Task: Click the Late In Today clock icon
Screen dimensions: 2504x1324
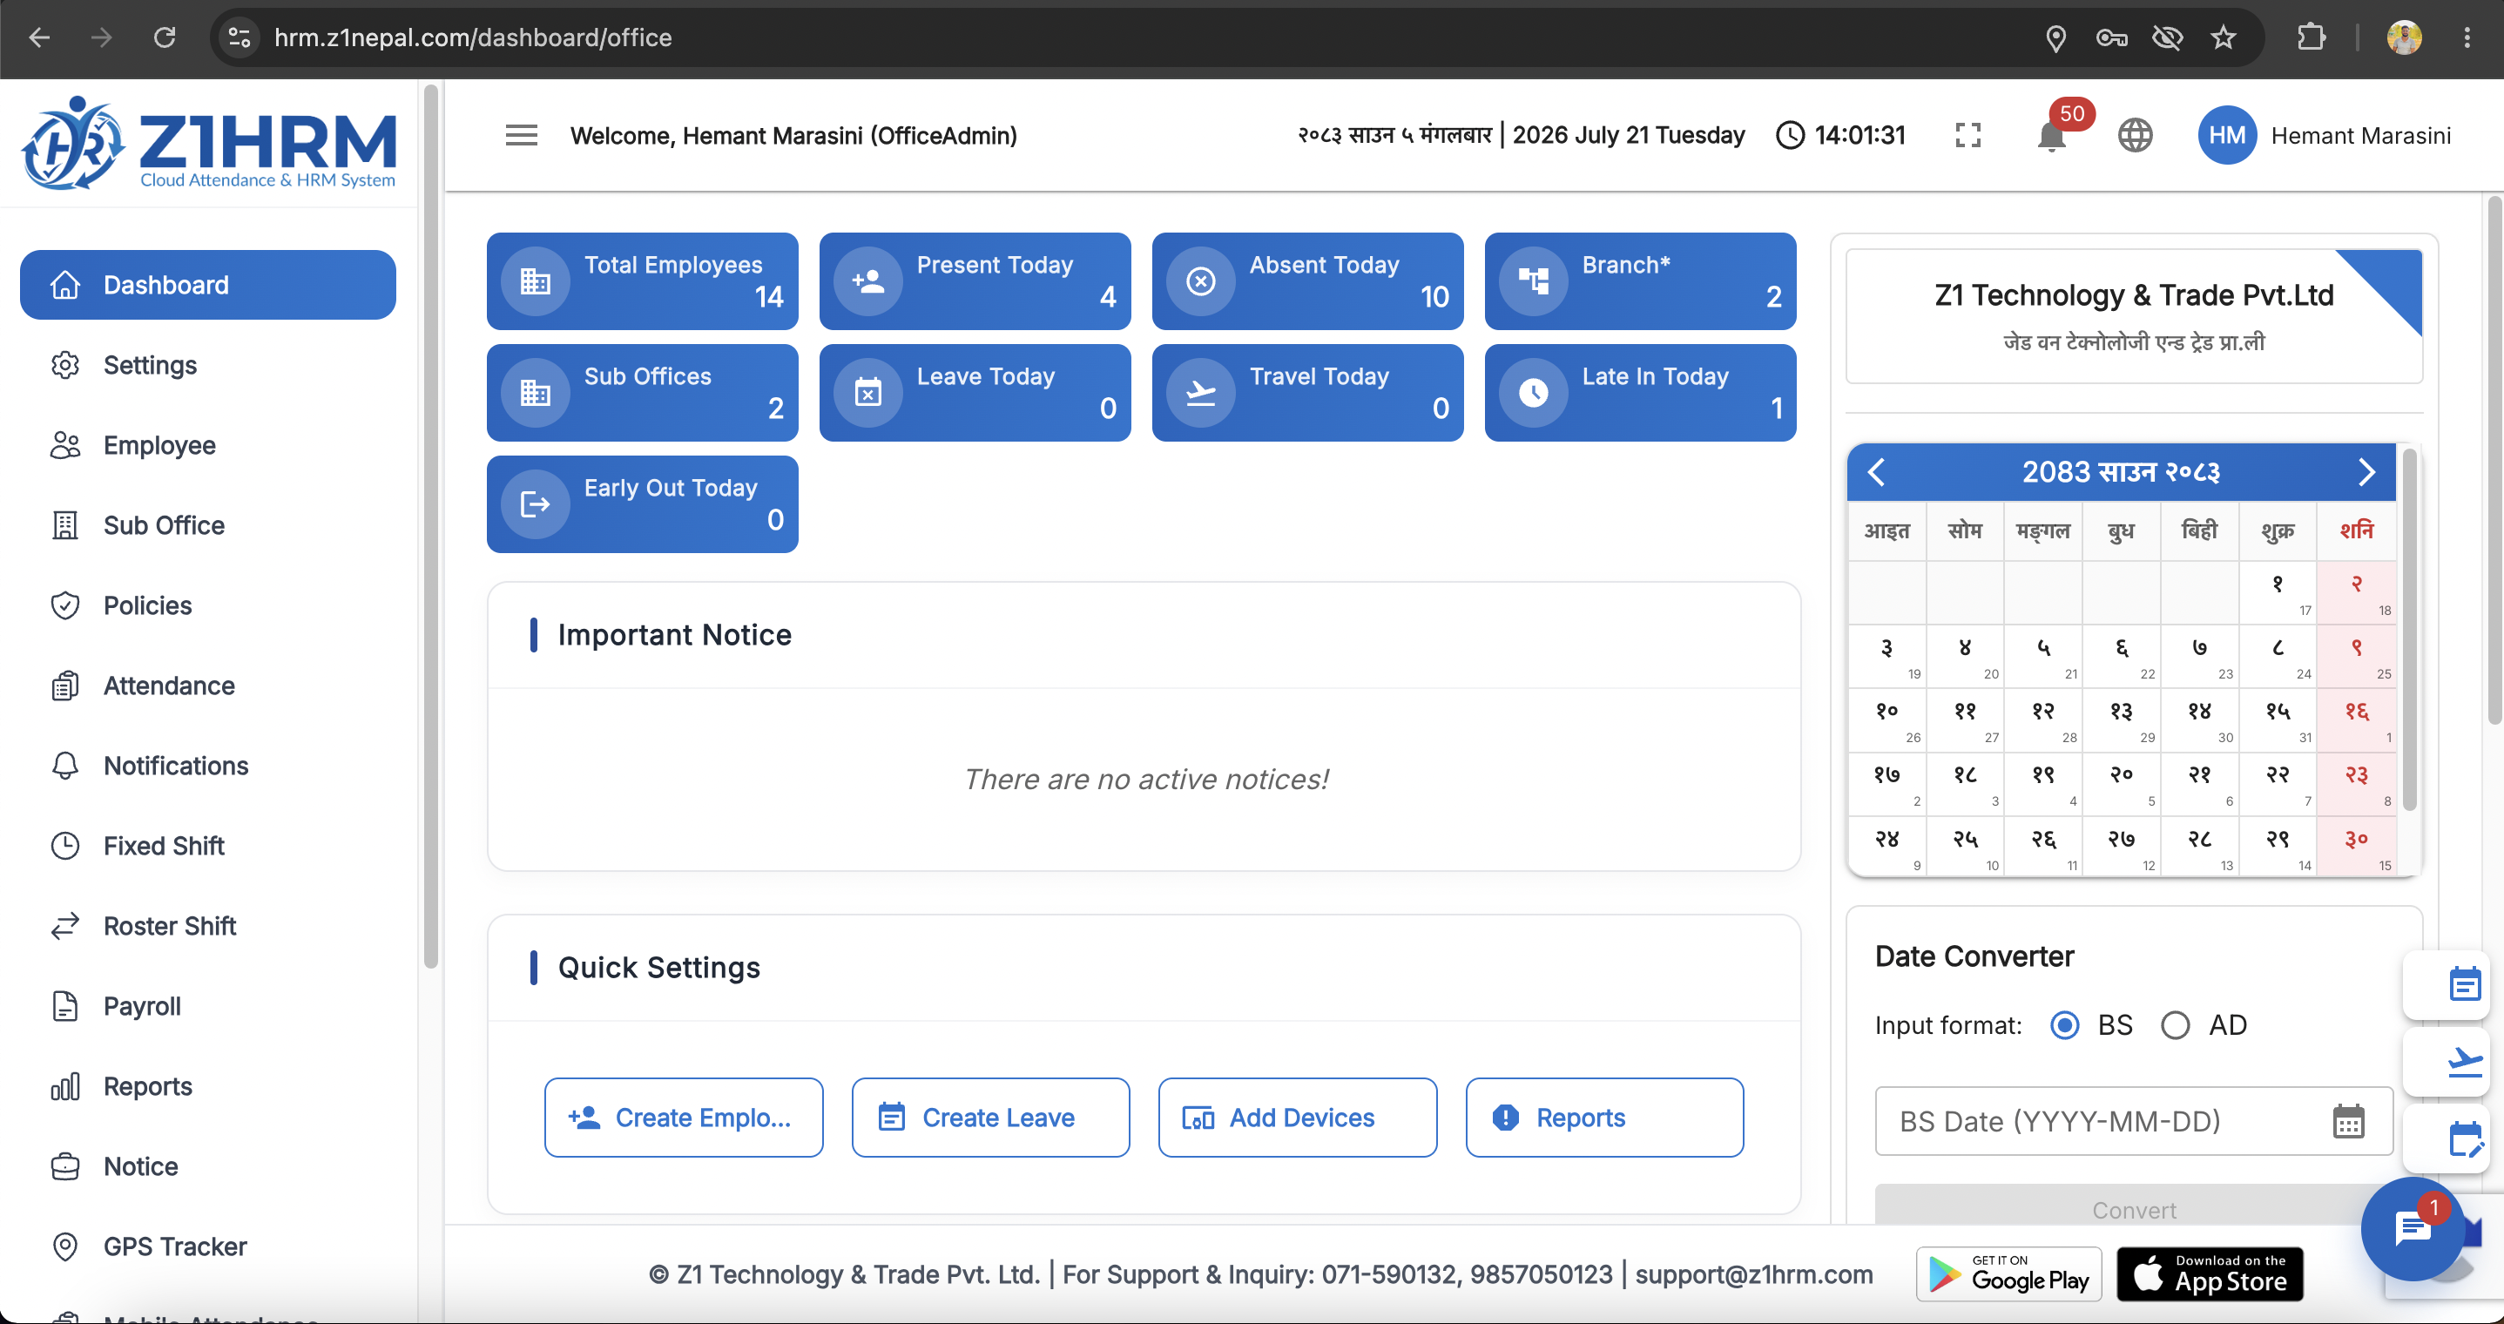Action: 1533,393
